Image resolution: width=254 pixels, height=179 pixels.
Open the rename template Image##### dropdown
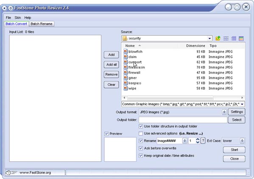tap(184, 140)
